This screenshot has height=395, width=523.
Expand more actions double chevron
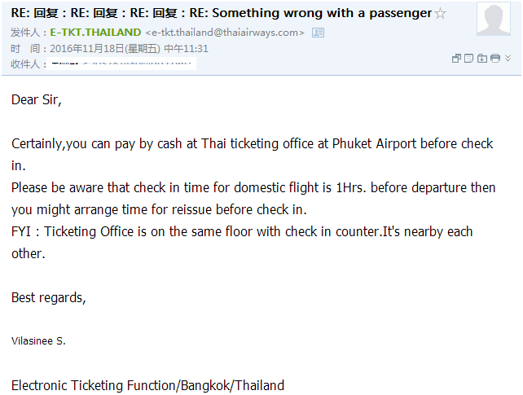click(x=508, y=59)
